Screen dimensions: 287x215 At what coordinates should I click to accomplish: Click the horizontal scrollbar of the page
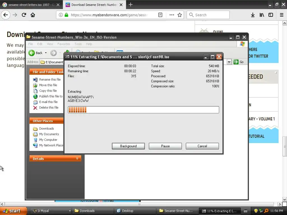coord(139,204)
